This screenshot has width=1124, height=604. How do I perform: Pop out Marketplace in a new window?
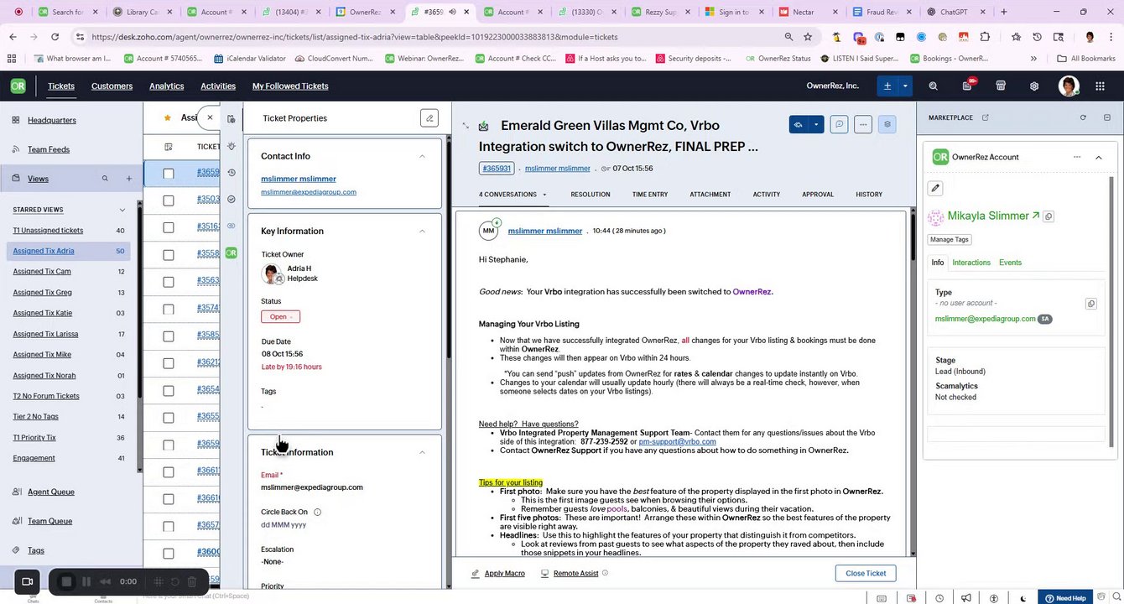pyautogui.click(x=986, y=117)
